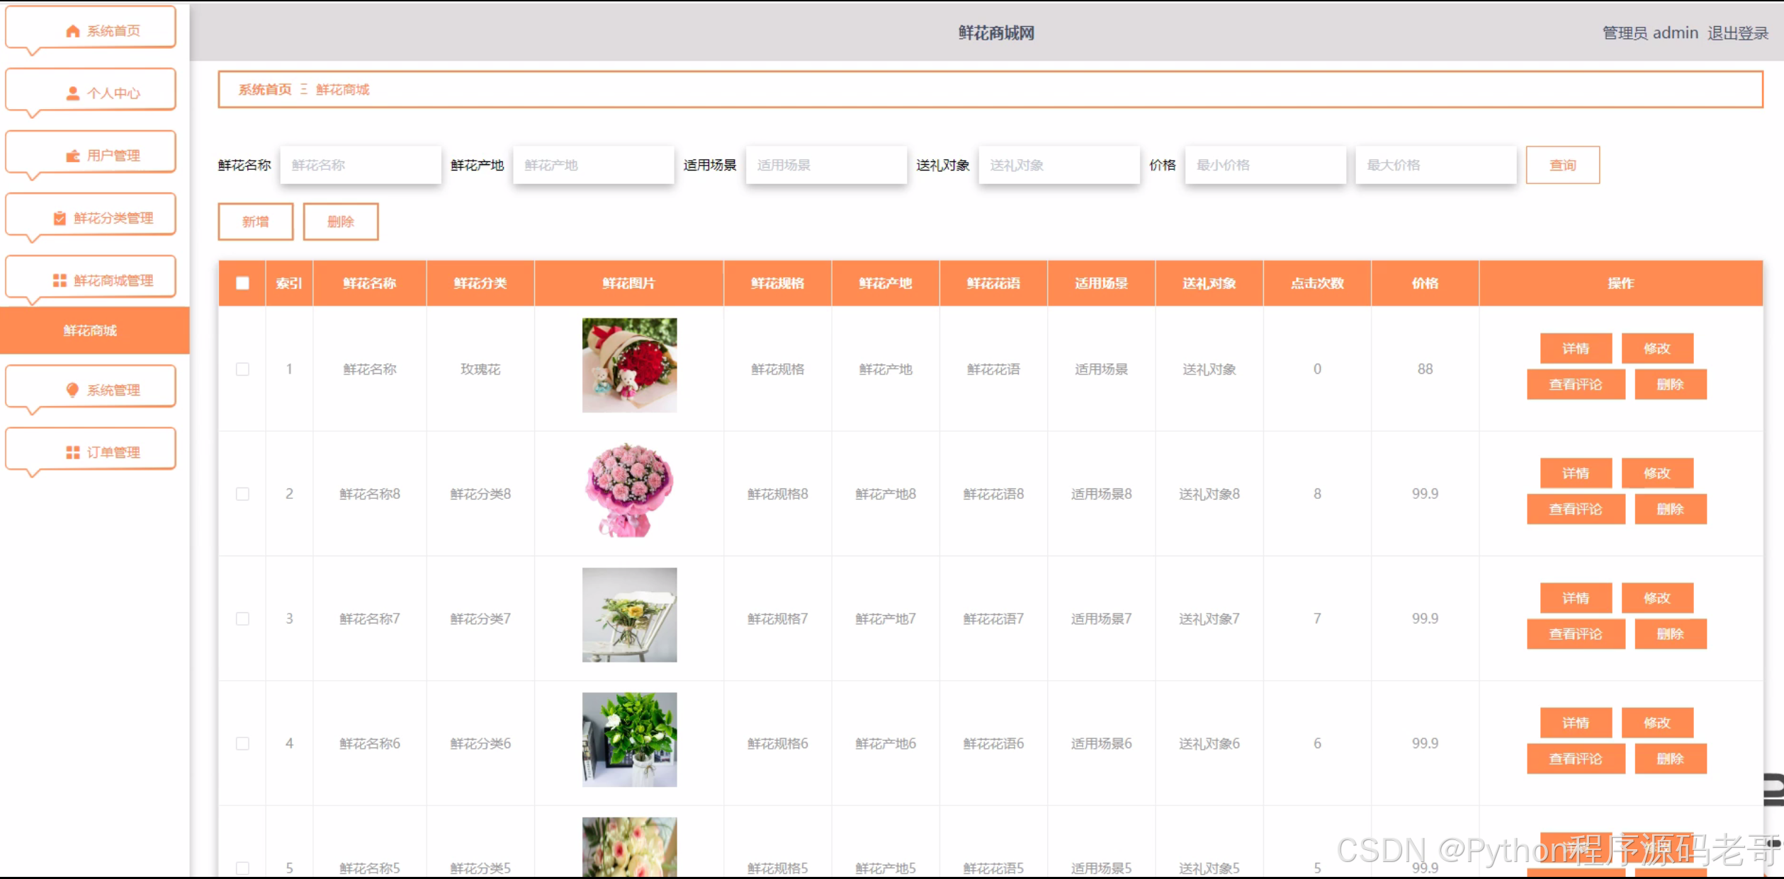
Task: Click the home icon beside 系统首页
Action: point(72,31)
